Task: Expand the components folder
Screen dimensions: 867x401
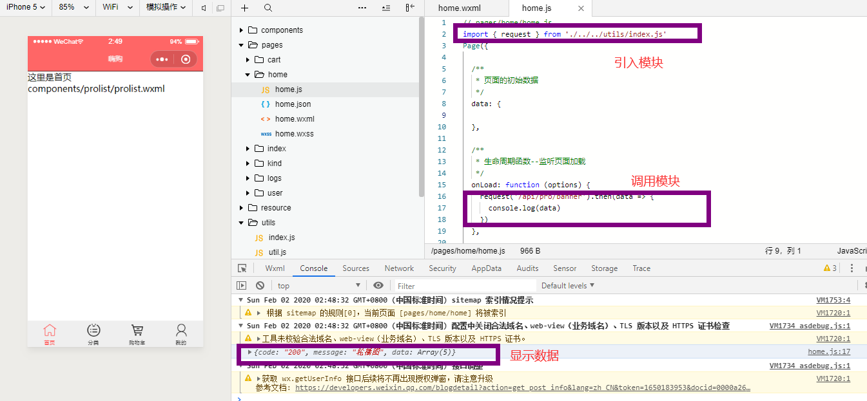Action: point(241,30)
